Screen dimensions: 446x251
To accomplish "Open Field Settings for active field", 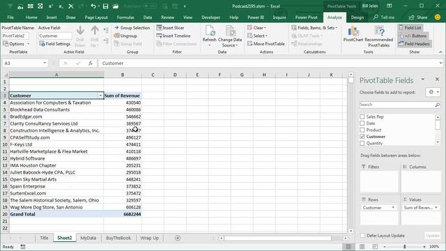I will coord(54,44).
